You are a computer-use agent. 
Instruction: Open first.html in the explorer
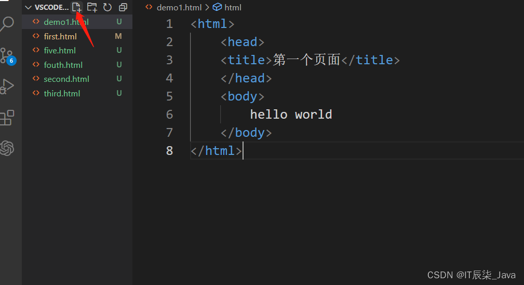77,36
